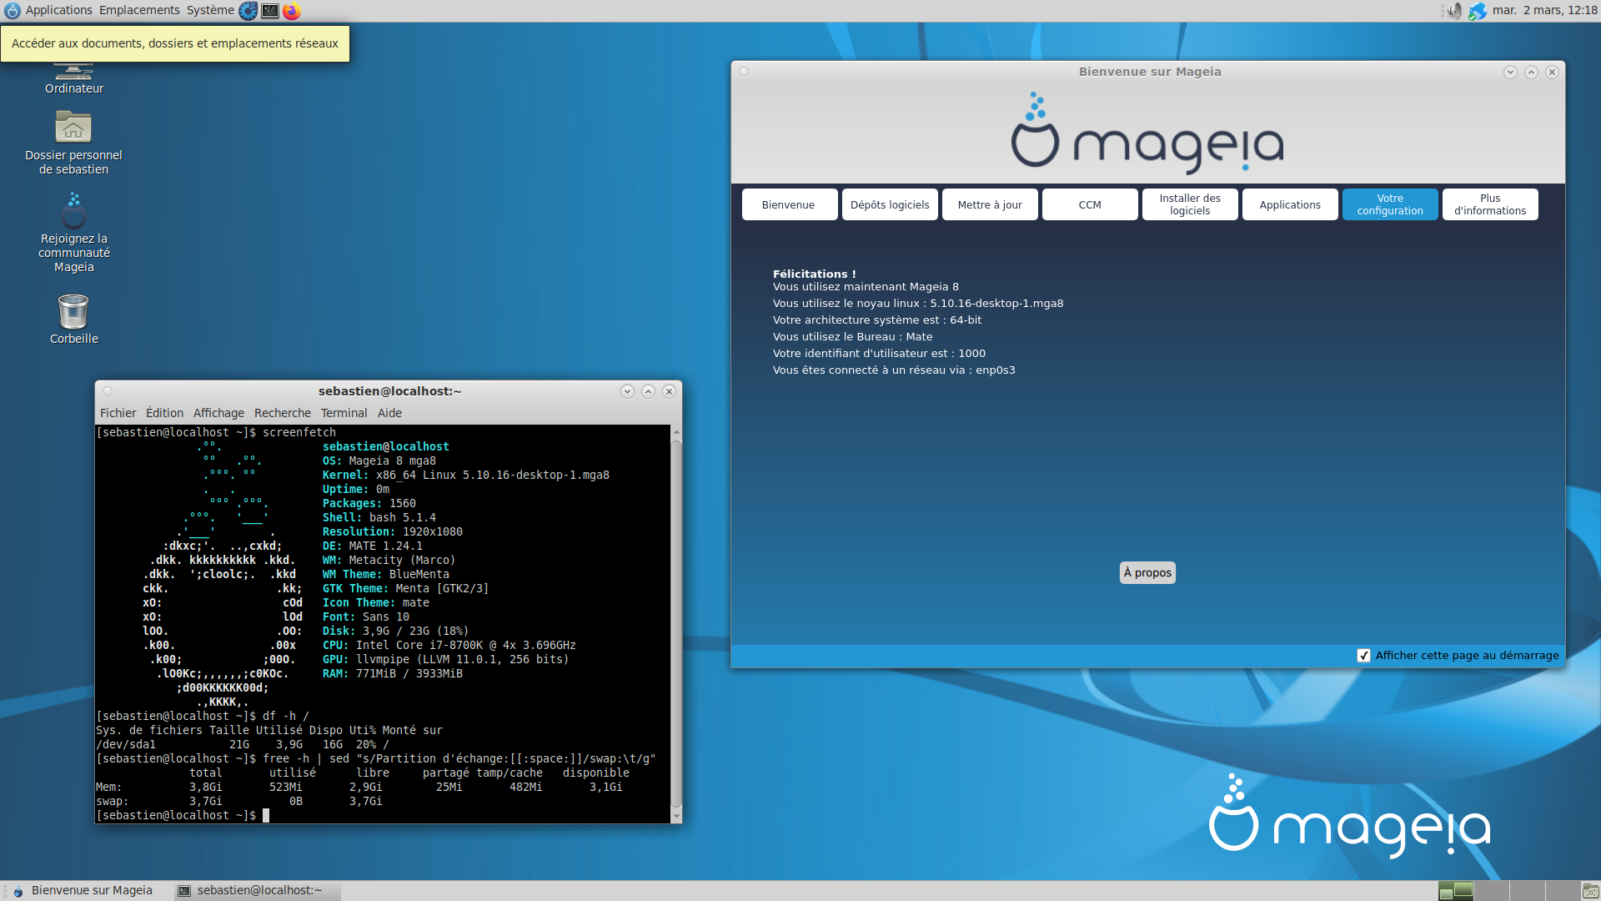The image size is (1601, 901).
Task: Switch to the Installer des logiciels tab
Action: (x=1190, y=204)
